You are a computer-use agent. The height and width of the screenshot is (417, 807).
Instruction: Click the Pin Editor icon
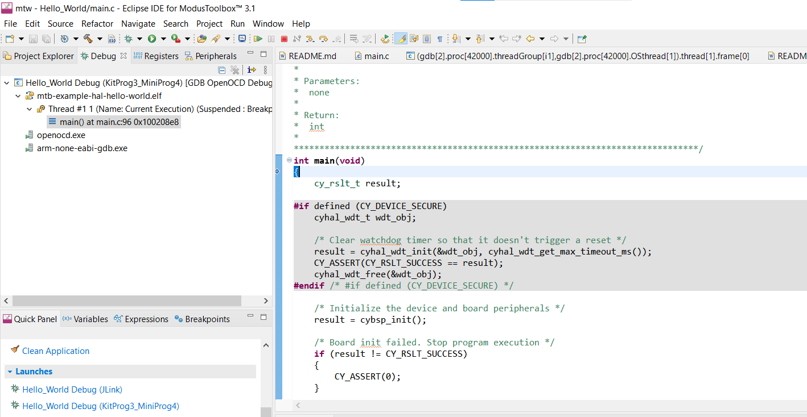[x=582, y=39]
